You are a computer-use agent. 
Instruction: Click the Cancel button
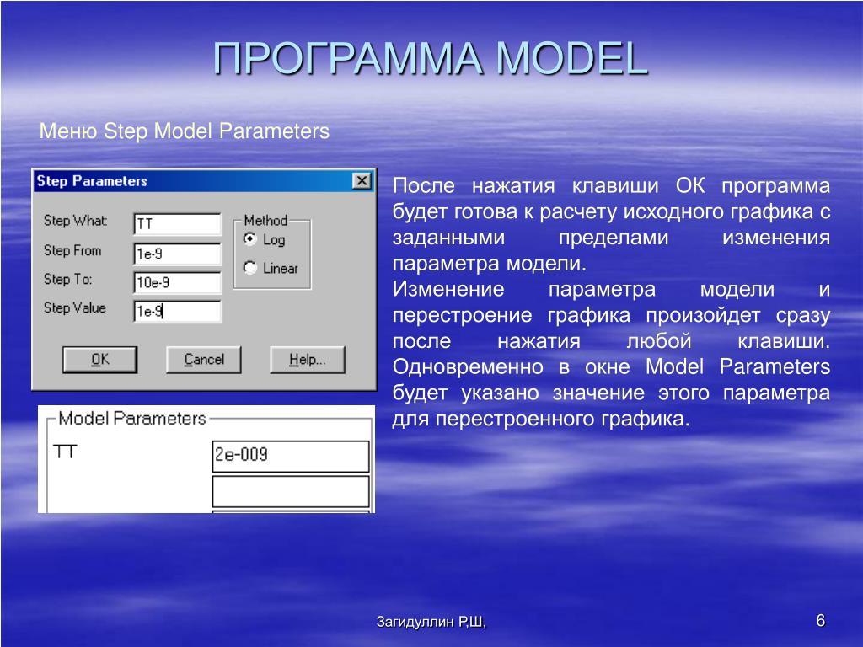[x=204, y=360]
